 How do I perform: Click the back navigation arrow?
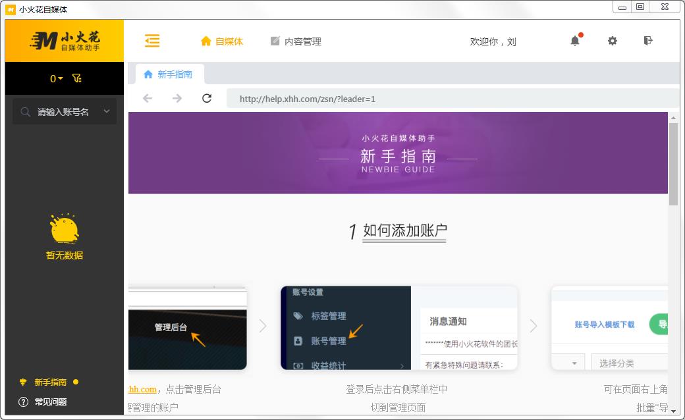(x=146, y=97)
